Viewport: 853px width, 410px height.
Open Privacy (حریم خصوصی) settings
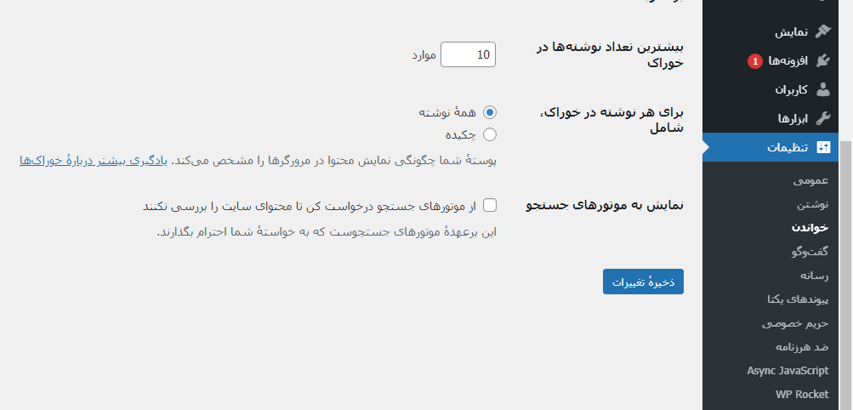tap(795, 323)
